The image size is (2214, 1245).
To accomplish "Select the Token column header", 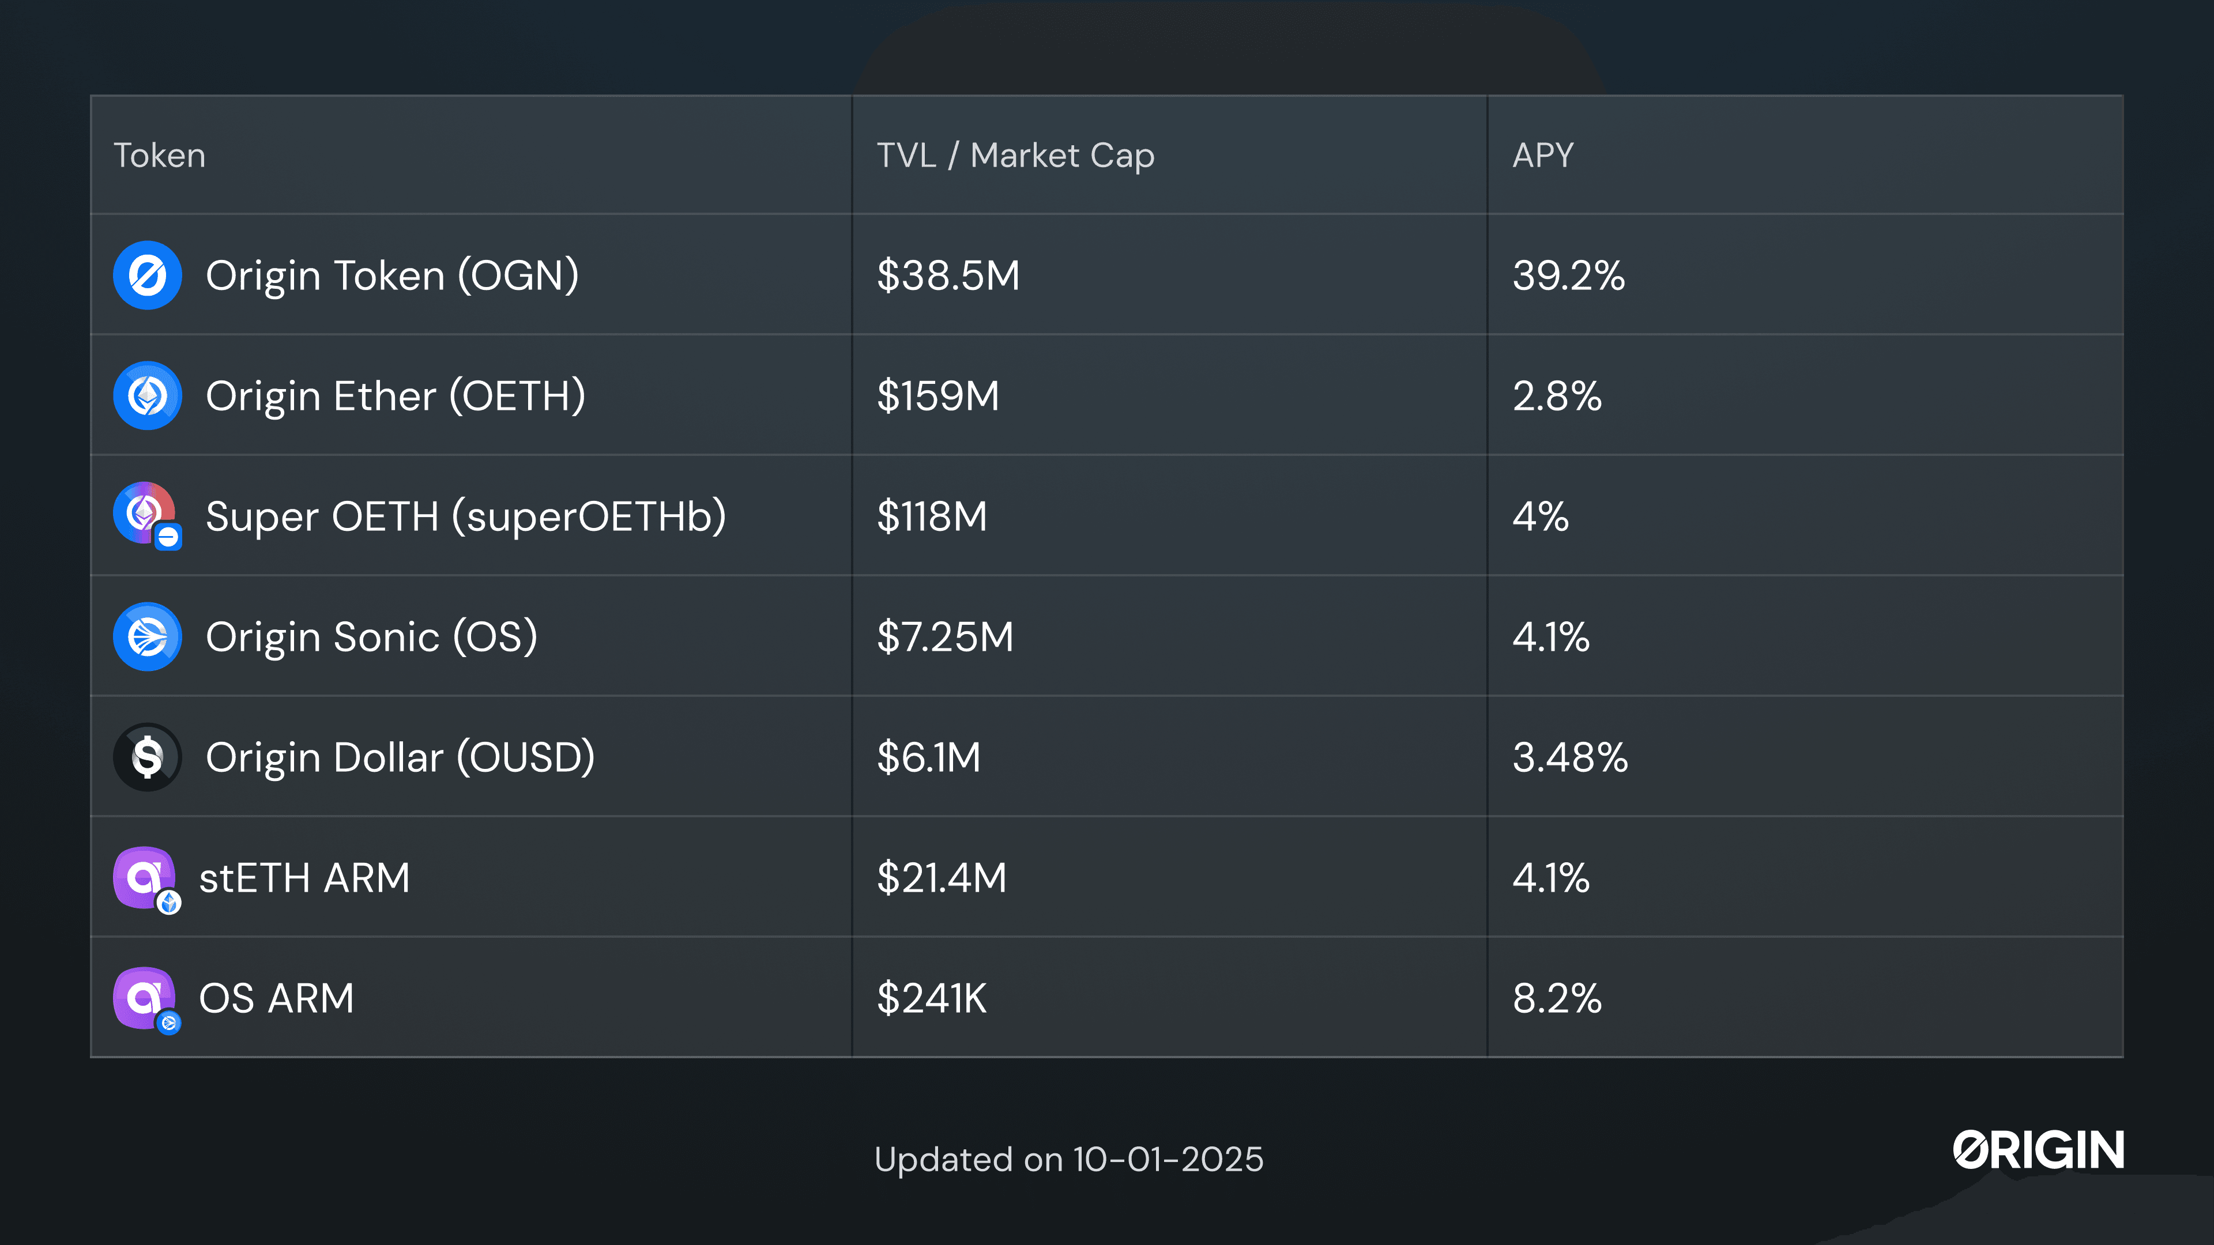I will (160, 156).
